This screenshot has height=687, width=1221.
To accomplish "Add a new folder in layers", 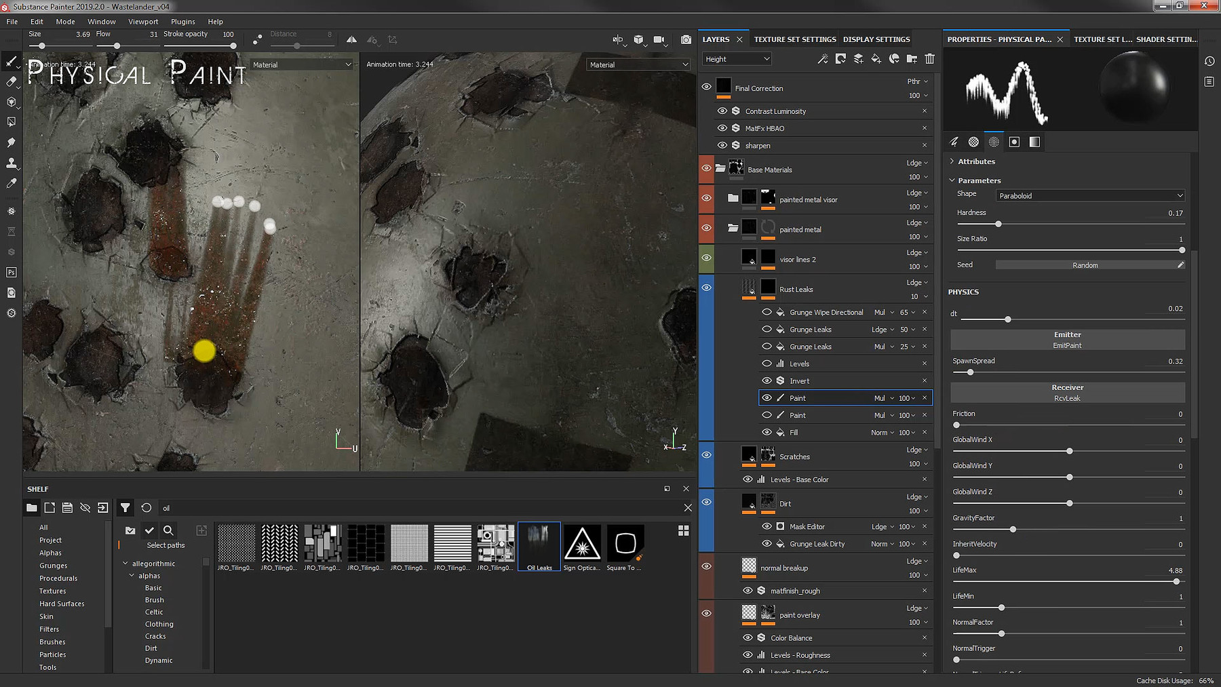I will 912,59.
